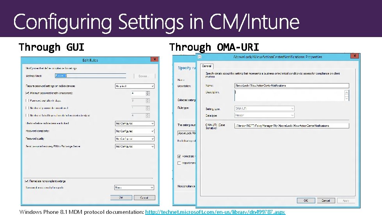Click the Apply button in Properties dialog
Image resolution: width=382 pixels, height=215 pixels.
coord(346,201)
